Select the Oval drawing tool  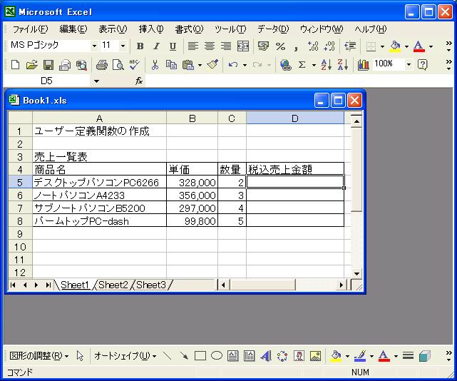tap(217, 356)
